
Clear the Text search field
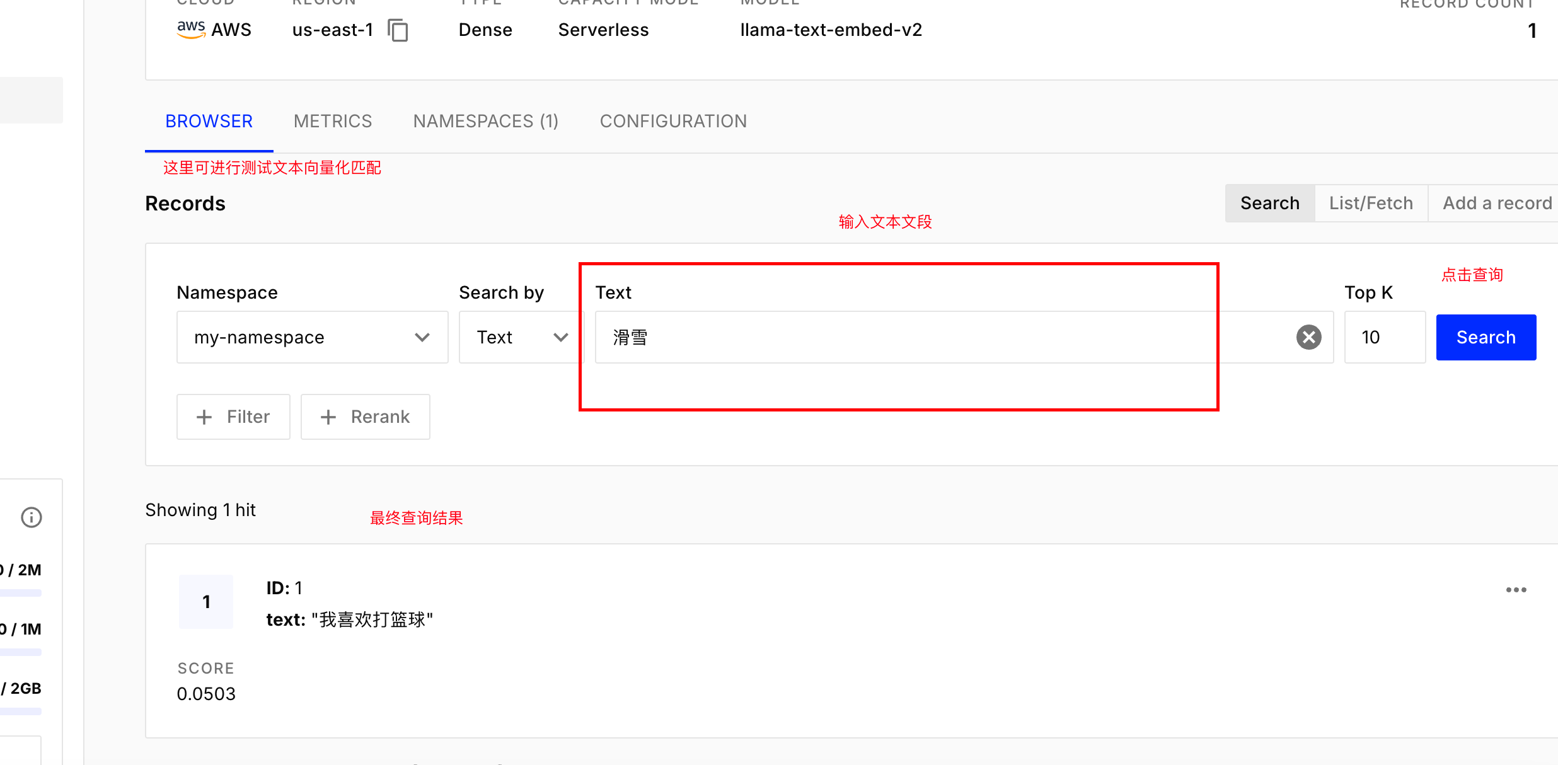(x=1309, y=337)
